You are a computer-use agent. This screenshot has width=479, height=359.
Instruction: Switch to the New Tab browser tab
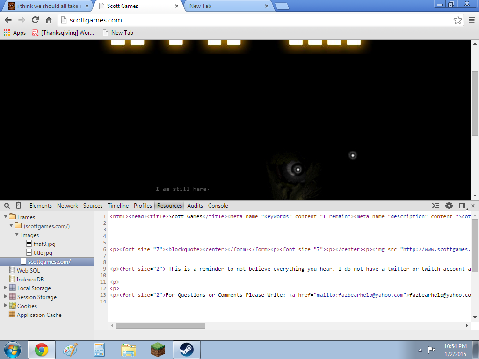pyautogui.click(x=227, y=6)
